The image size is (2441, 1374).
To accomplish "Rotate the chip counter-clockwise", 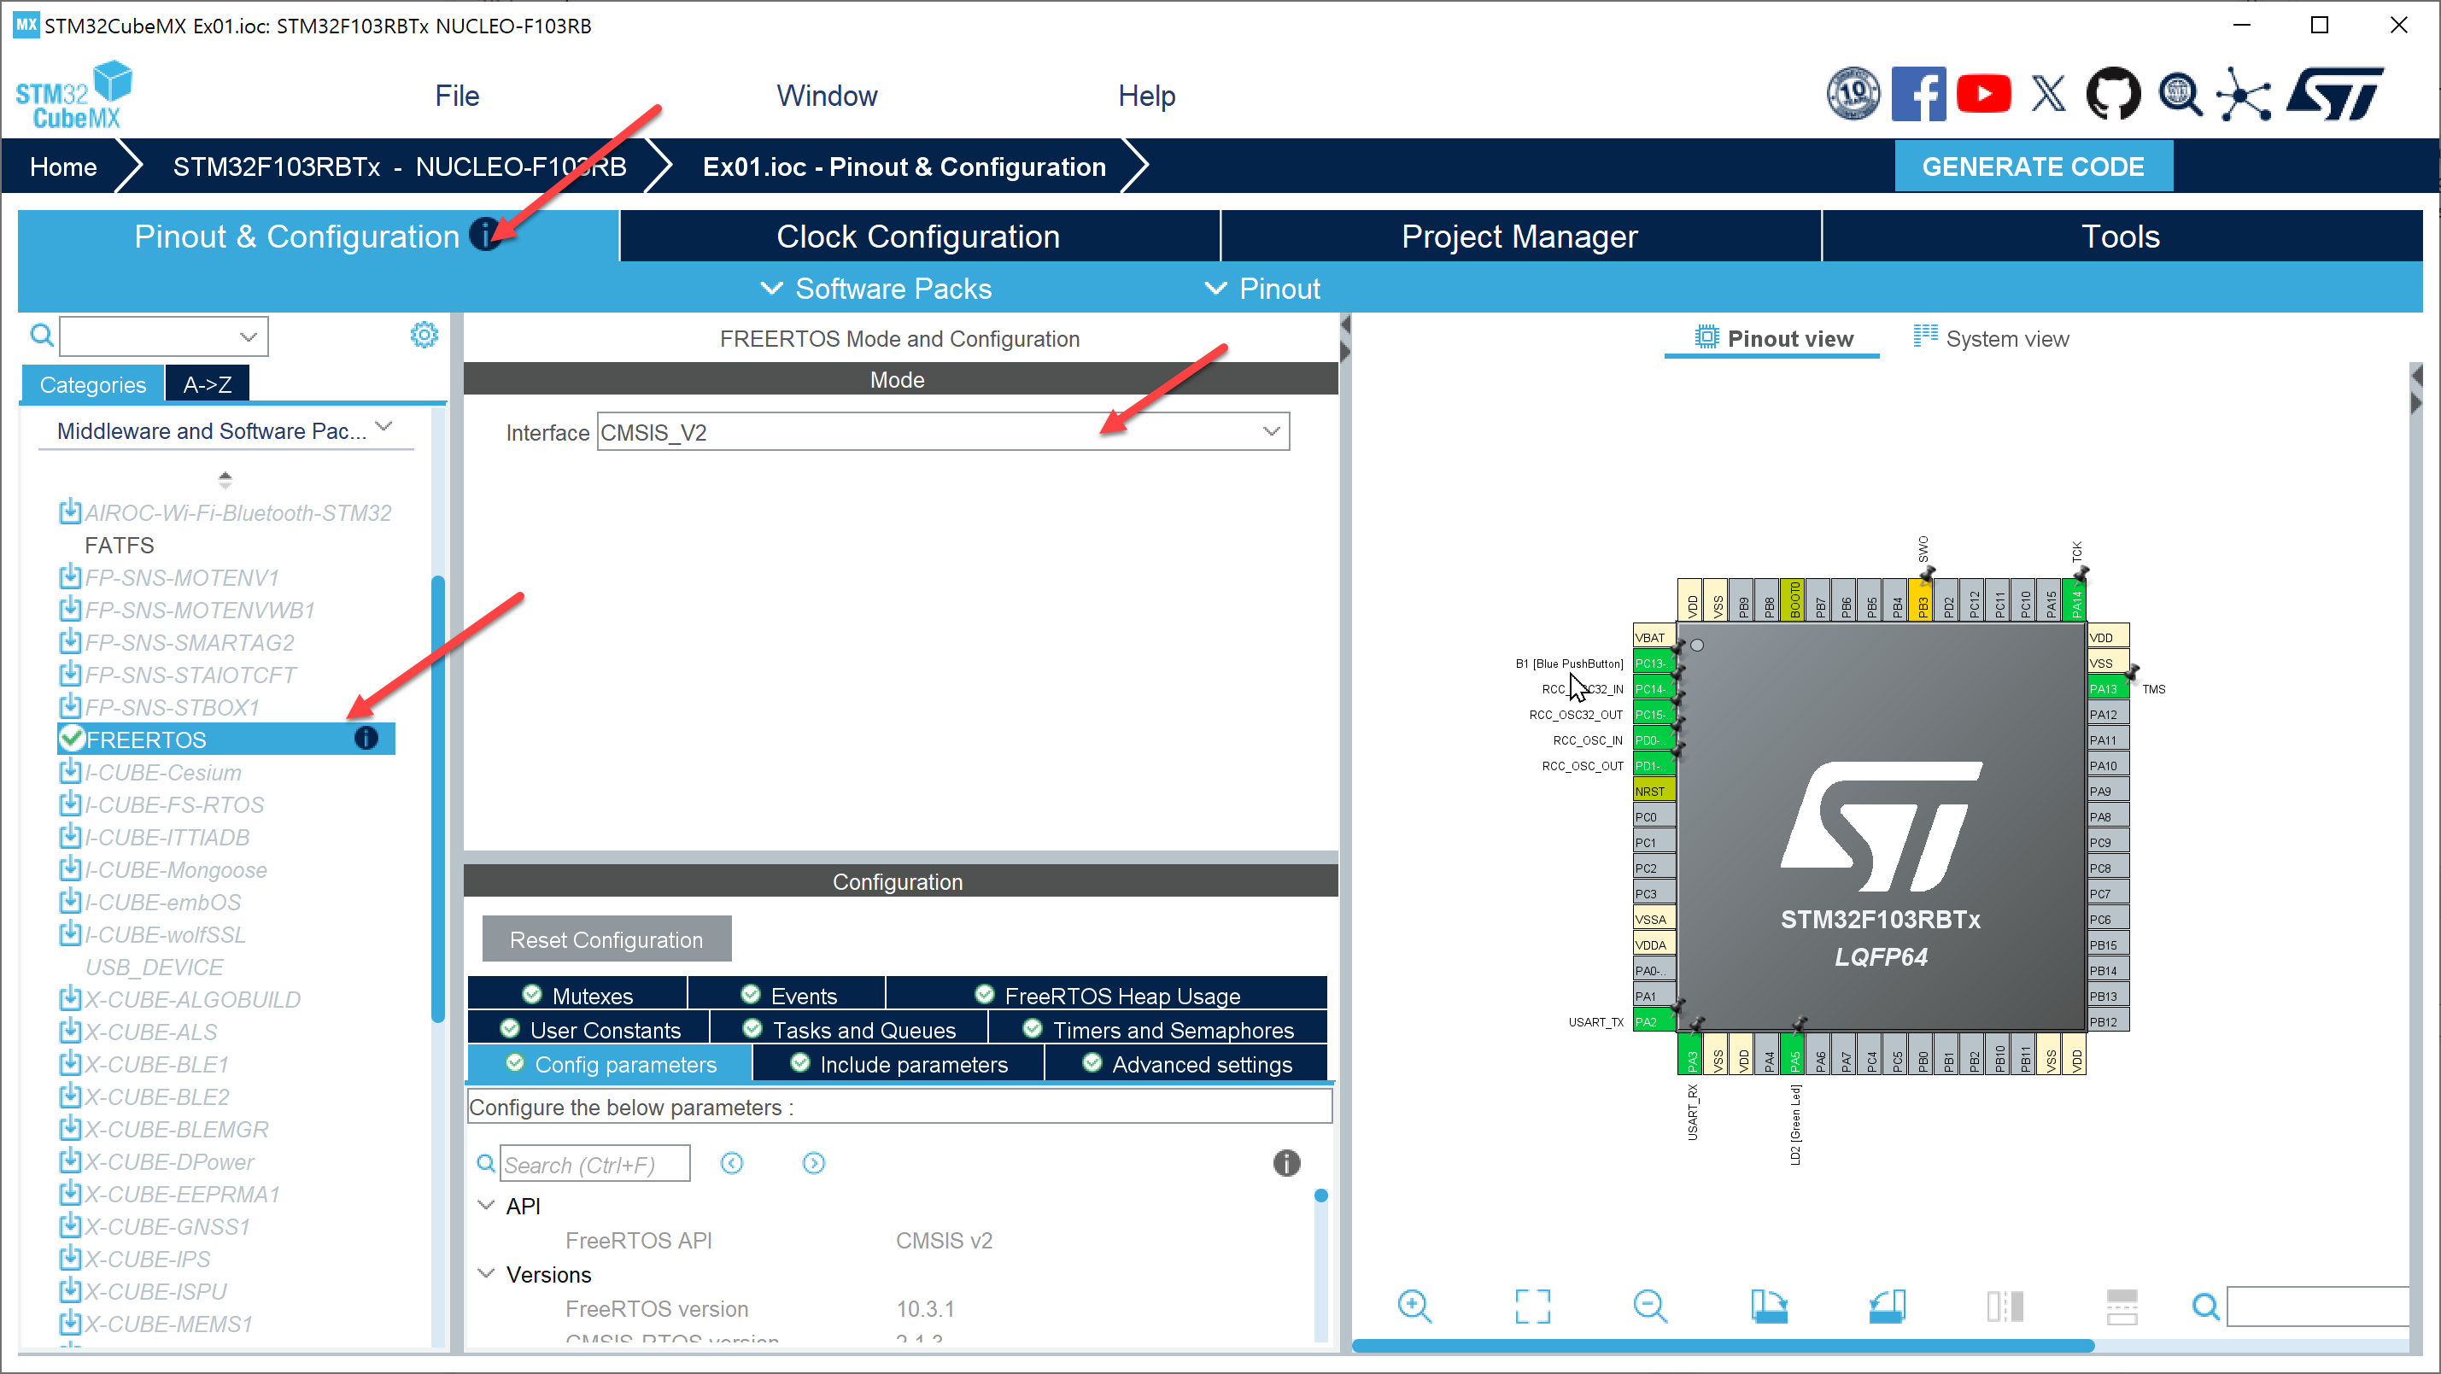I will point(1886,1306).
